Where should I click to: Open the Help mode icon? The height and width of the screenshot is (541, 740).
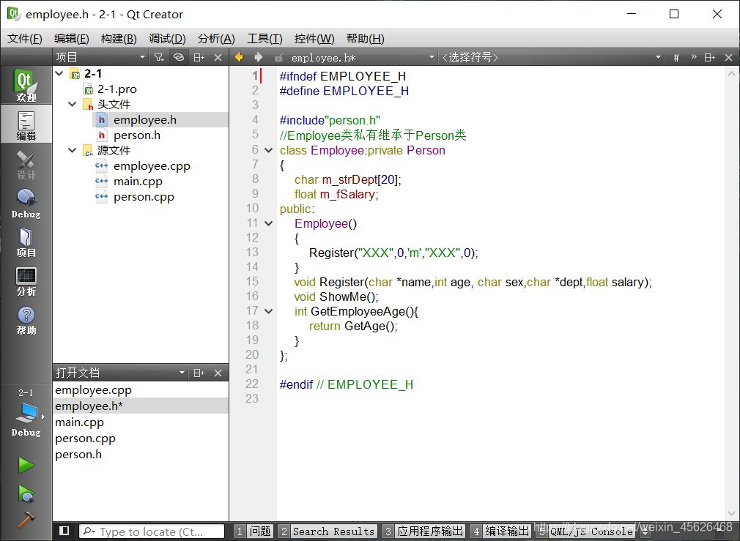coord(26,320)
